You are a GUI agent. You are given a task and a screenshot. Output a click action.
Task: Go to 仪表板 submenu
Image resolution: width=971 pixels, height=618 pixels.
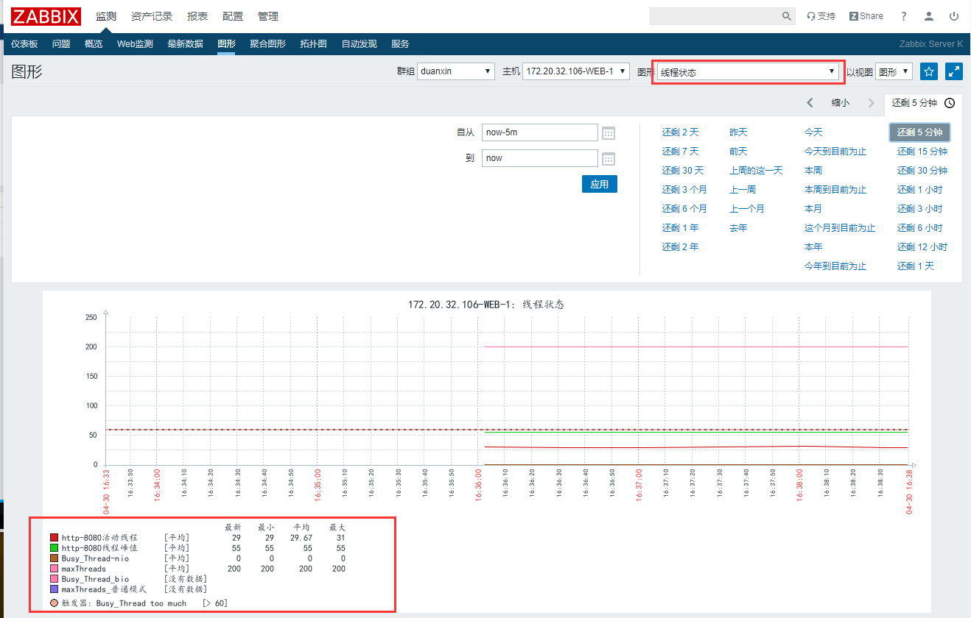24,44
